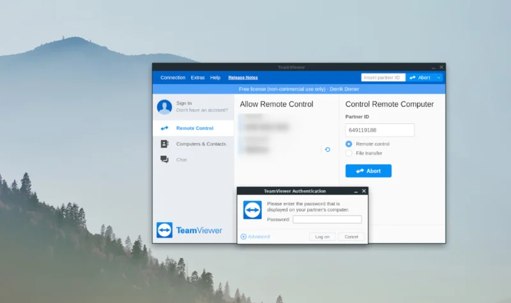Click the large Abort button under File transfer
This screenshot has height=303, width=511.
tap(369, 171)
